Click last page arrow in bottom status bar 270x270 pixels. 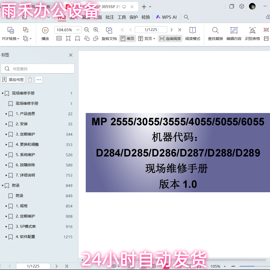66,266
